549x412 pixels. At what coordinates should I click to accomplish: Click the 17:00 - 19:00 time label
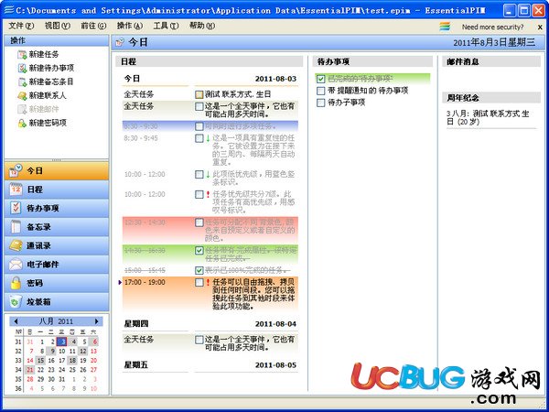(145, 282)
